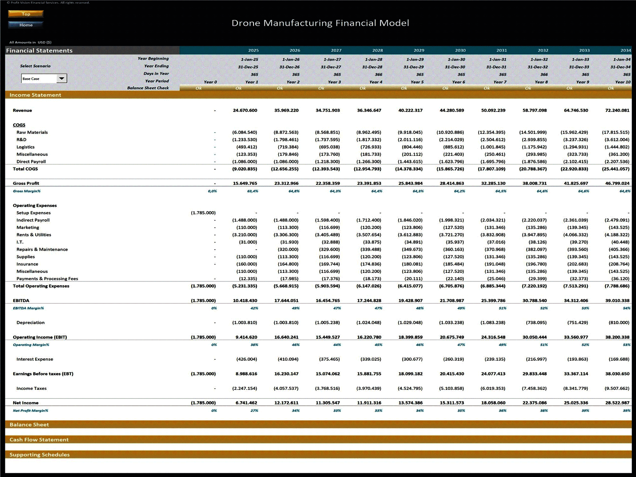
Task: Select the Year 10 period header
Action: click(x=623, y=82)
